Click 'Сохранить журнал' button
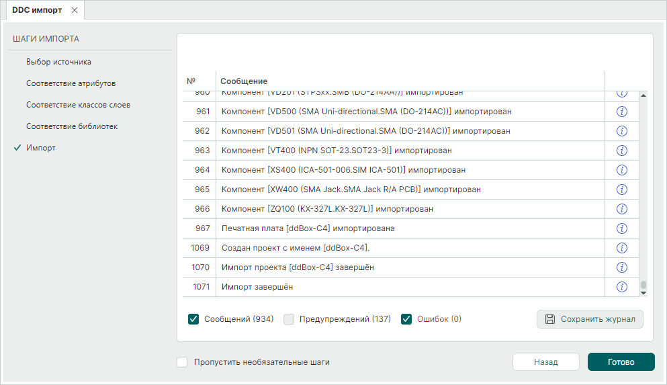Image resolution: width=667 pixels, height=385 pixels. (590, 319)
